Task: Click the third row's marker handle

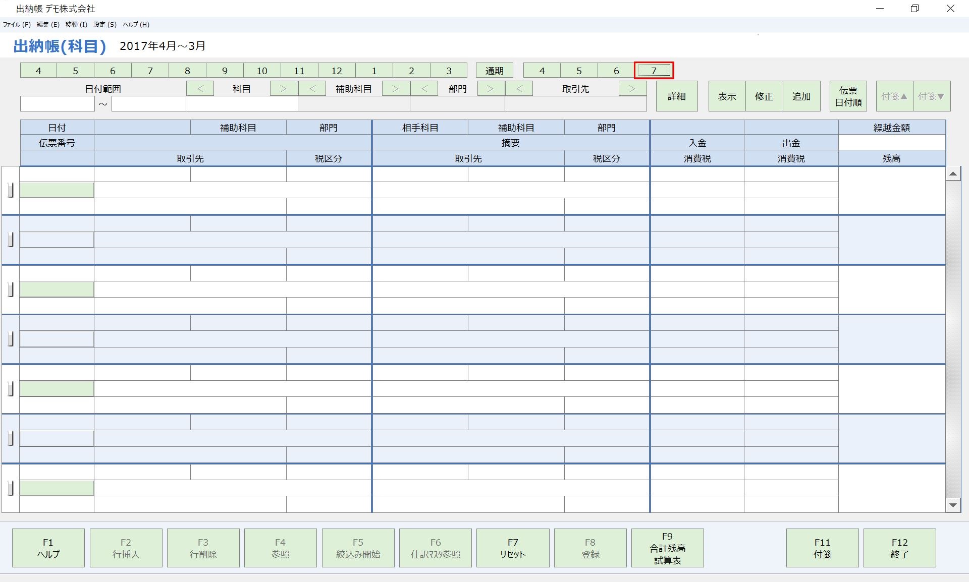Action: tap(11, 289)
